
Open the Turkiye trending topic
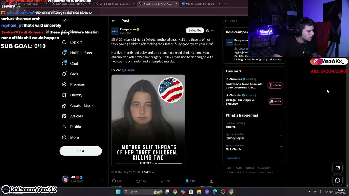tap(231, 127)
